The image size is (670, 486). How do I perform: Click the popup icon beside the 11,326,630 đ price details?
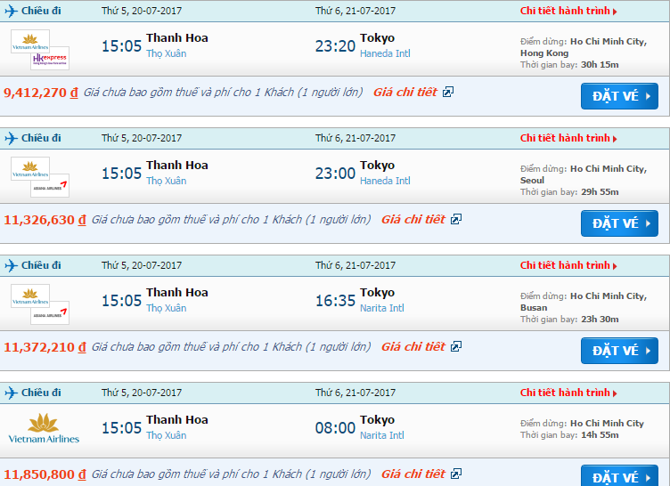click(456, 220)
